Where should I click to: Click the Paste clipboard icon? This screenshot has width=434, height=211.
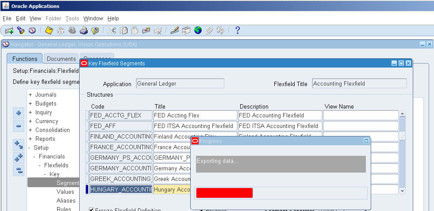pos(135,30)
